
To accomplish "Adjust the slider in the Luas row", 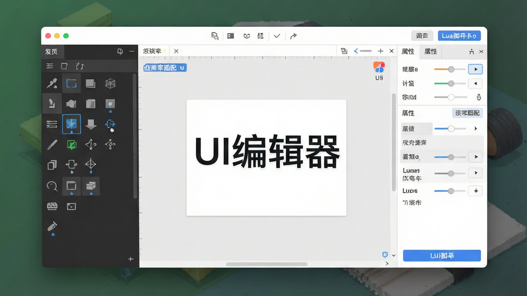I will (450, 191).
